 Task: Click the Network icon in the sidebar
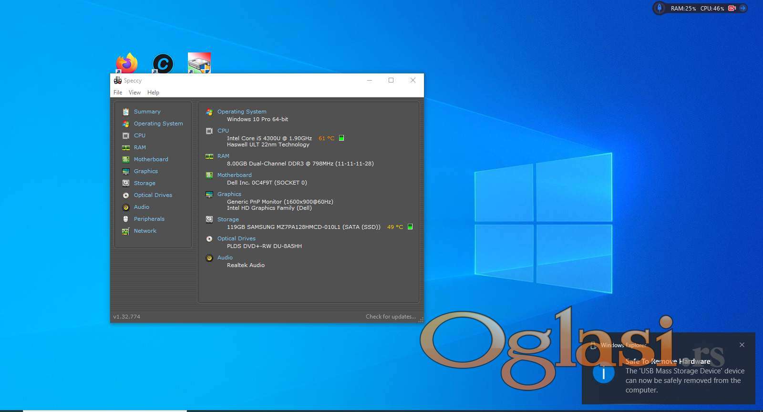coord(126,231)
